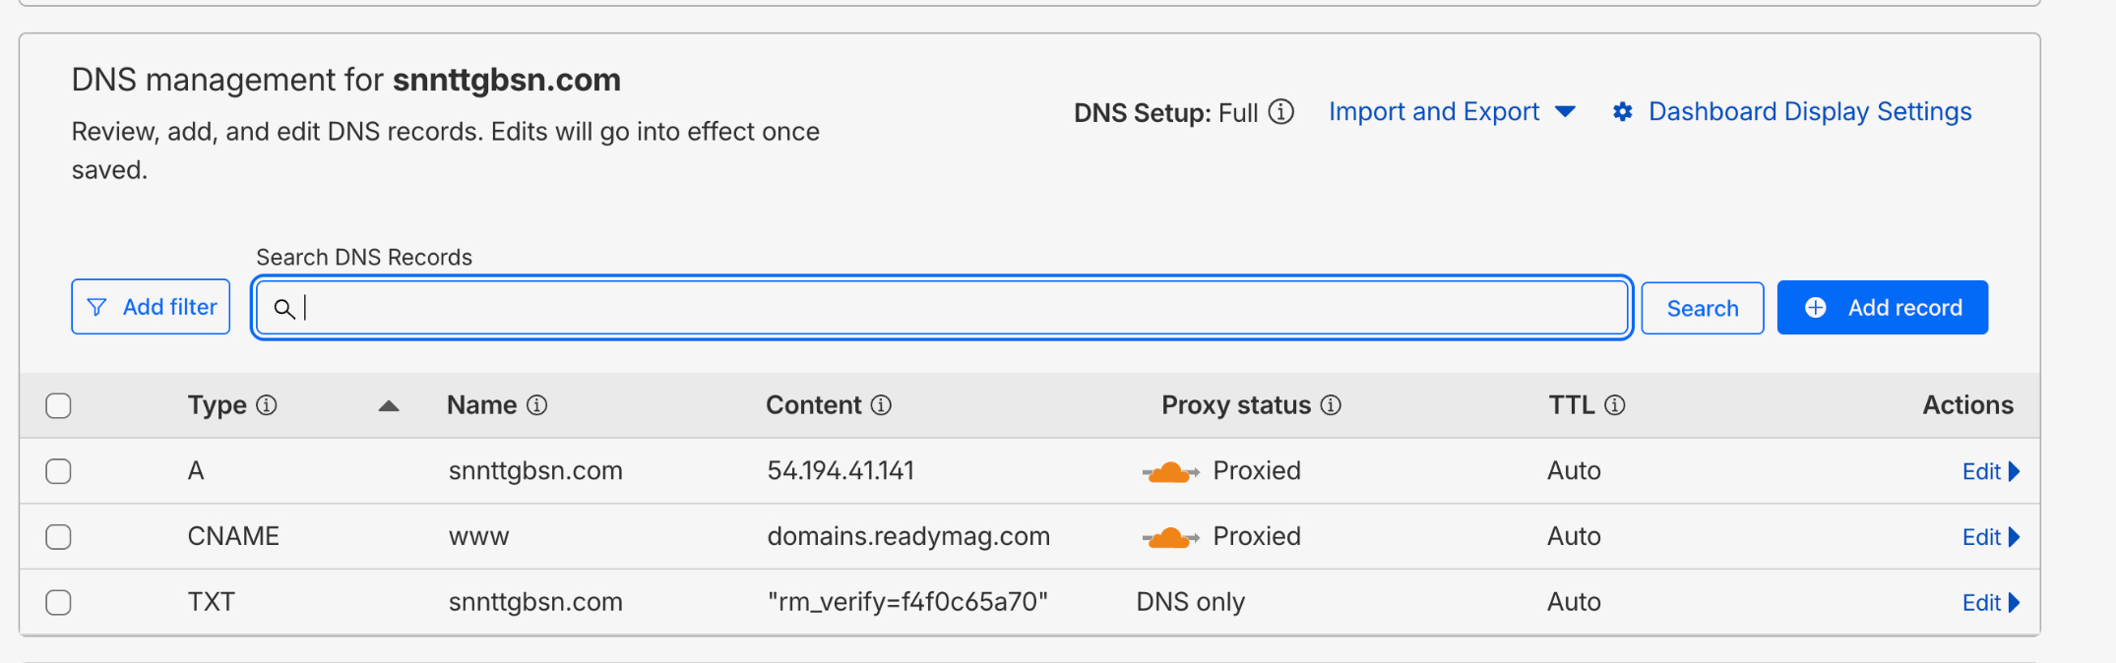Click the DNS Setup info icon
The width and height of the screenshot is (2116, 663).
tap(1280, 112)
